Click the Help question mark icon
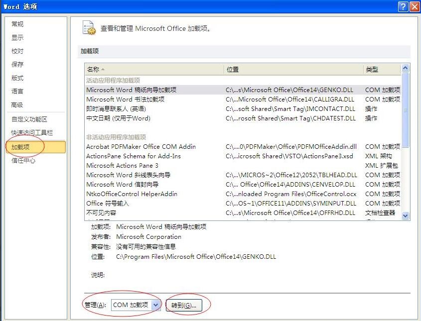 pyautogui.click(x=403, y=6)
